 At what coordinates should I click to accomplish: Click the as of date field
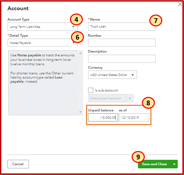134,118
